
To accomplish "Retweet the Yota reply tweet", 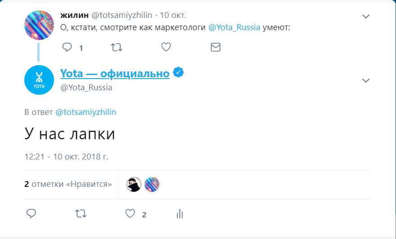I will pyautogui.click(x=81, y=214).
